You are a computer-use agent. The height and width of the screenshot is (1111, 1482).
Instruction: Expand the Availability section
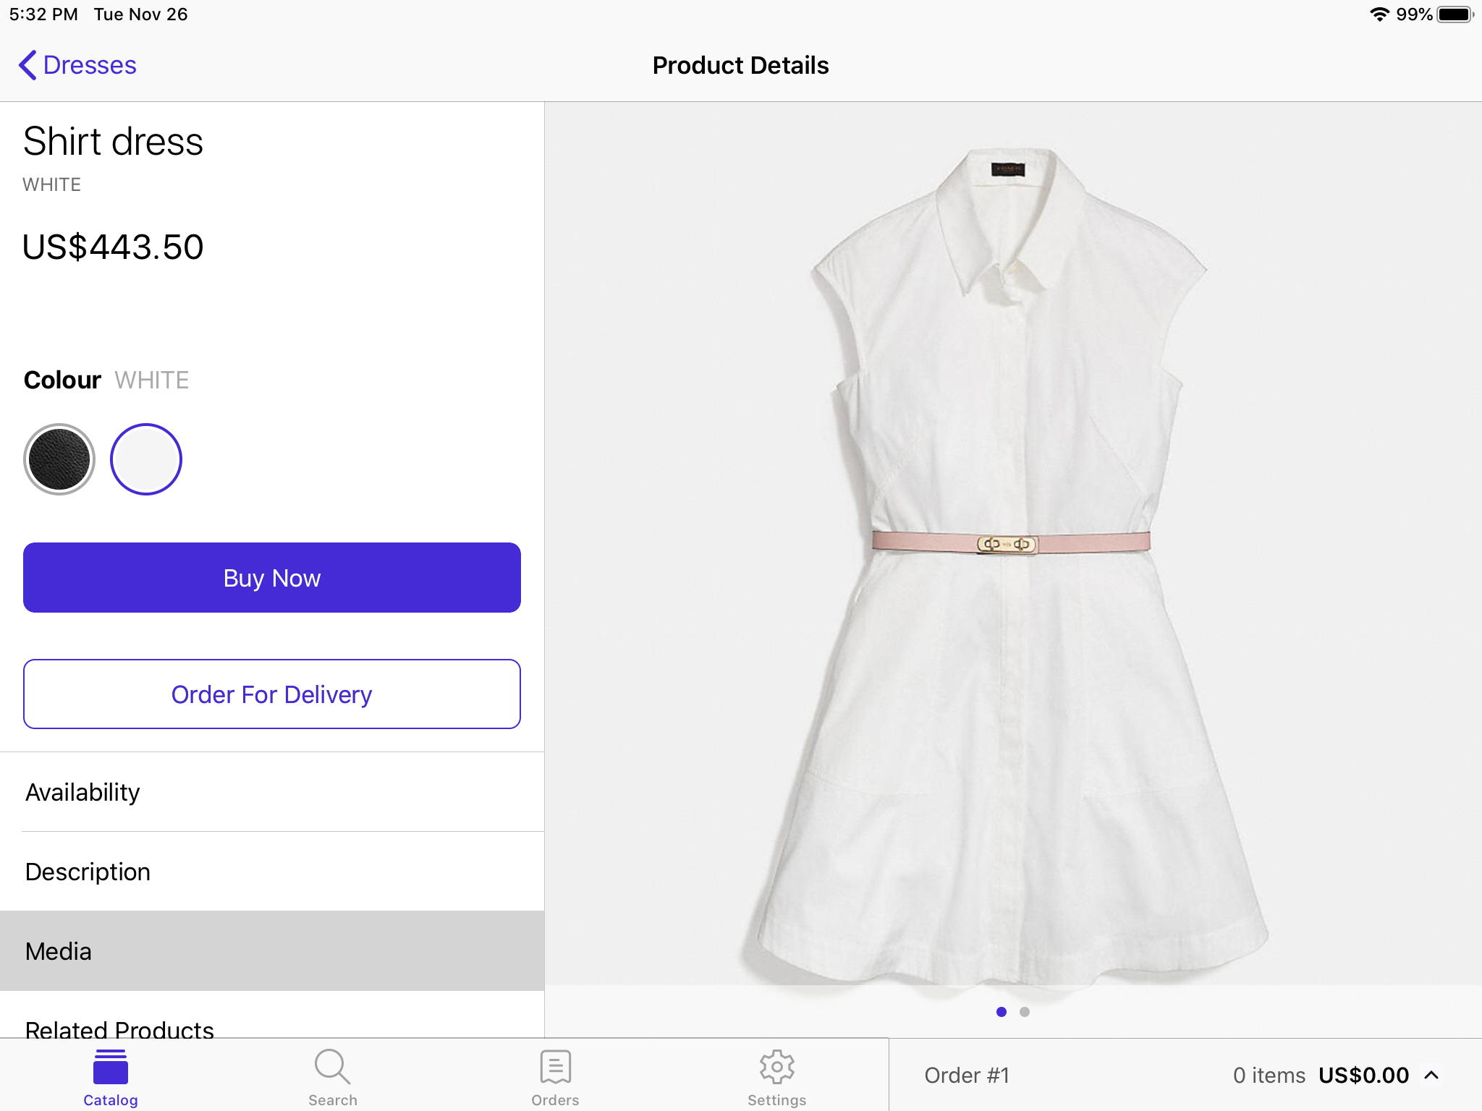pos(271,791)
